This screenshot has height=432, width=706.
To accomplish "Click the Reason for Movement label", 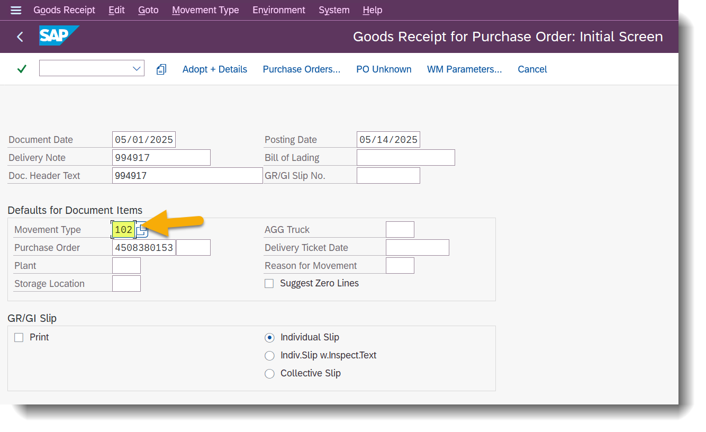I will tap(311, 266).
